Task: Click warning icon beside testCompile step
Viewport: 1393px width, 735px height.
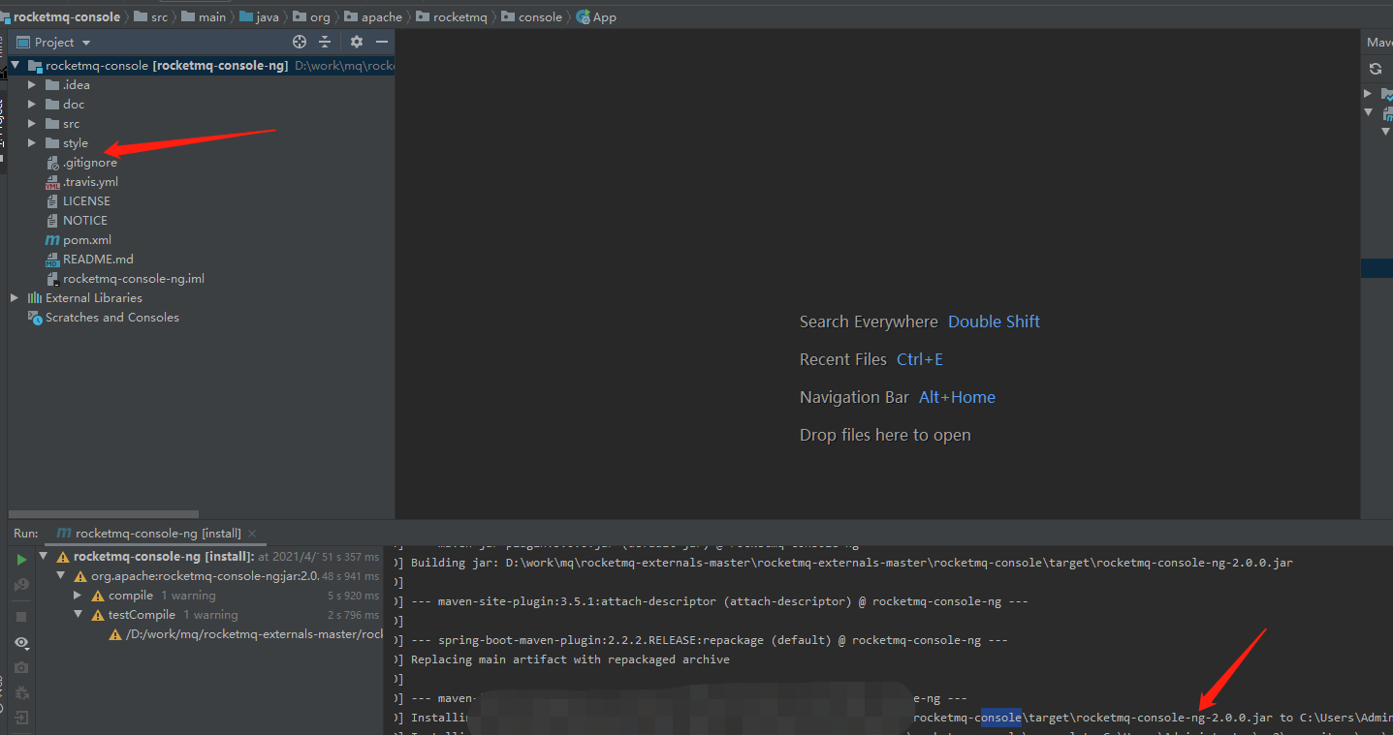Action: [x=98, y=615]
